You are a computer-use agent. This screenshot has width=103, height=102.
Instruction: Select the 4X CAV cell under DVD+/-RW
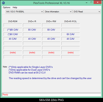point(51,39)
